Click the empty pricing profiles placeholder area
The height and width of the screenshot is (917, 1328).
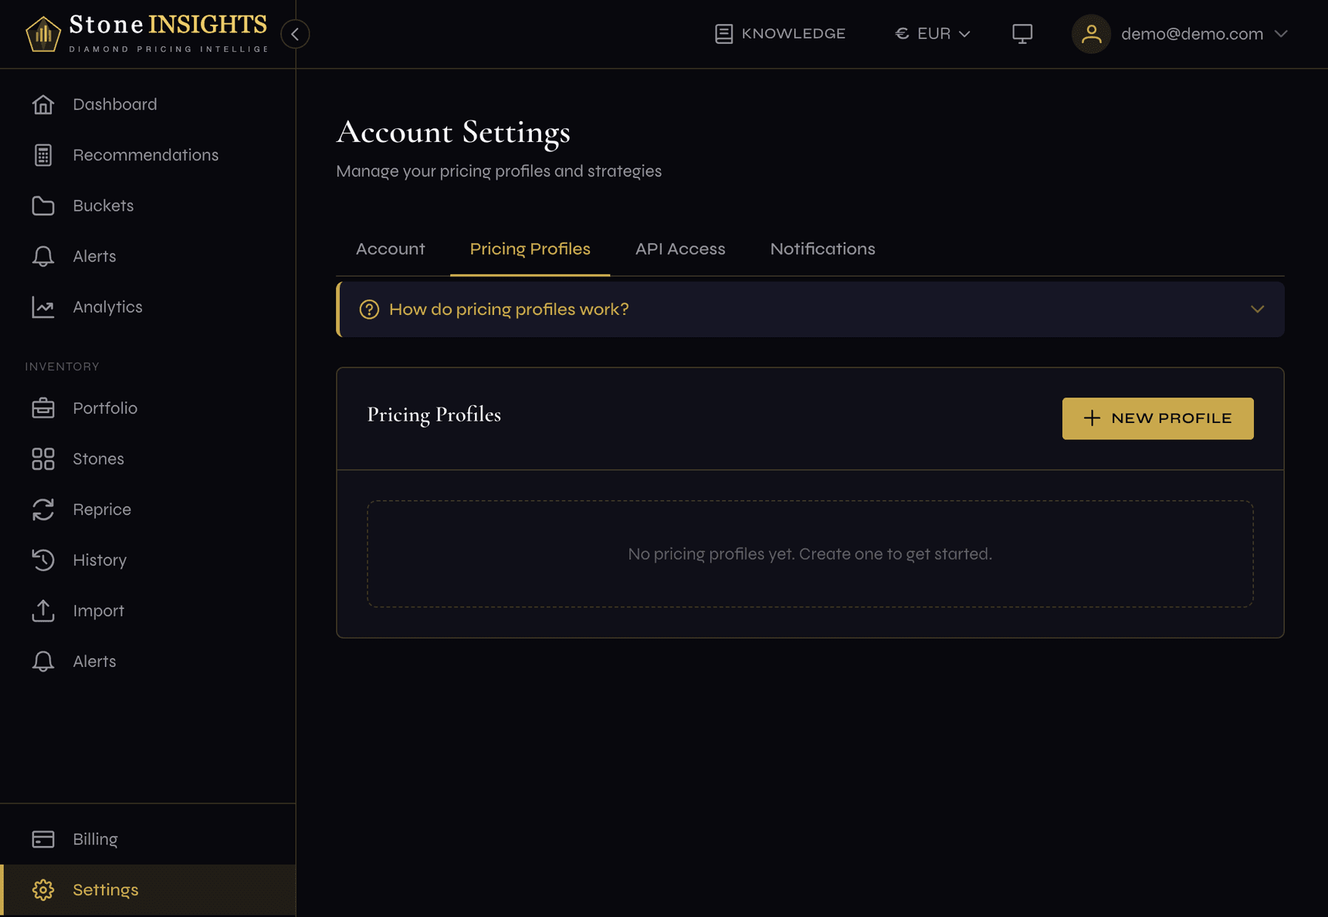[809, 553]
